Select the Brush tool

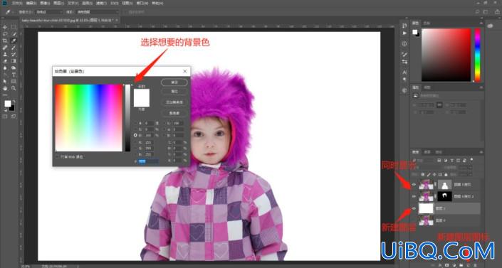tap(14, 48)
